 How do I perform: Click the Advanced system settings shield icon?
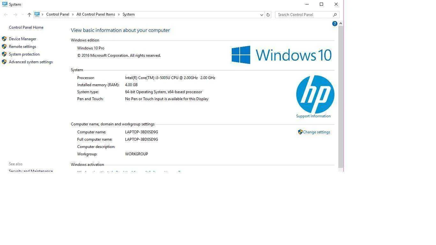point(4,62)
